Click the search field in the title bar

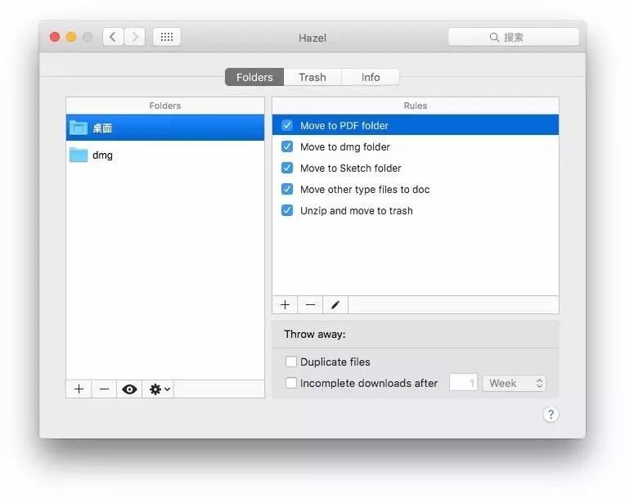(x=514, y=37)
